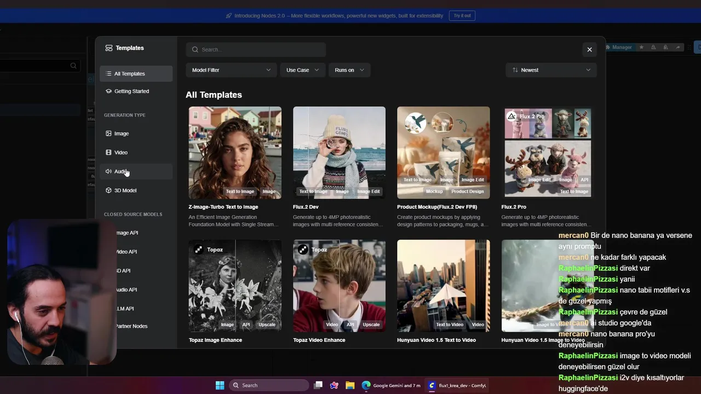Open the Newest sort order dropdown

pos(551,70)
